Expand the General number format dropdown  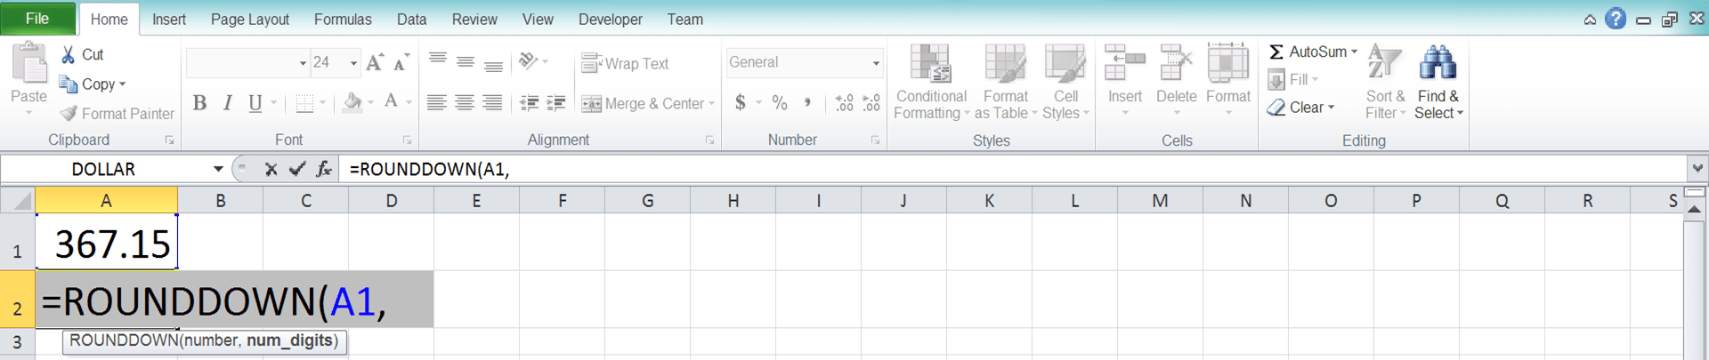coord(876,63)
